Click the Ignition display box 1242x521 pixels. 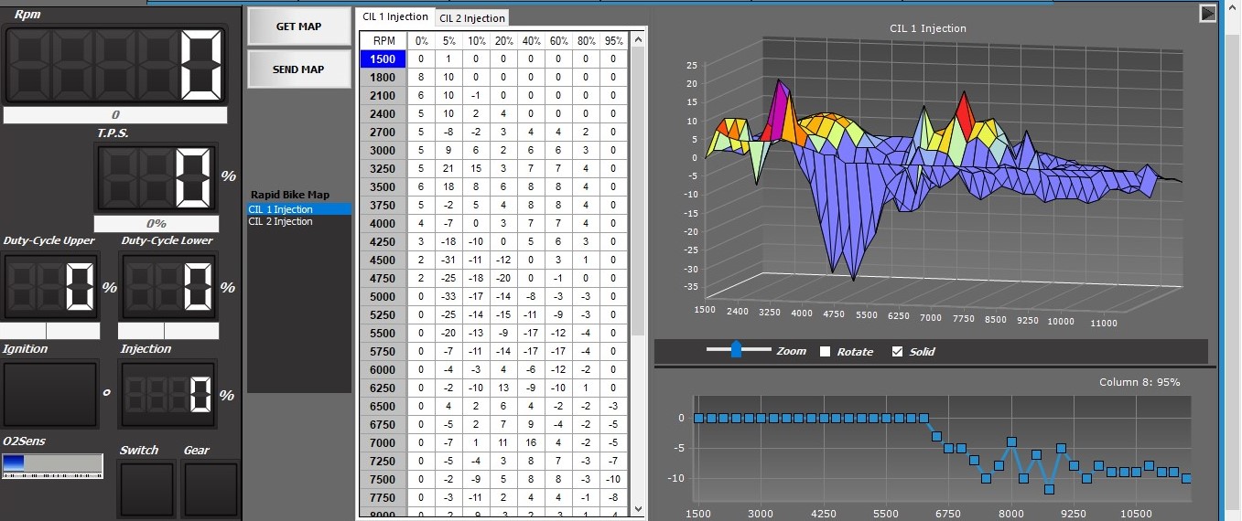[x=50, y=394]
